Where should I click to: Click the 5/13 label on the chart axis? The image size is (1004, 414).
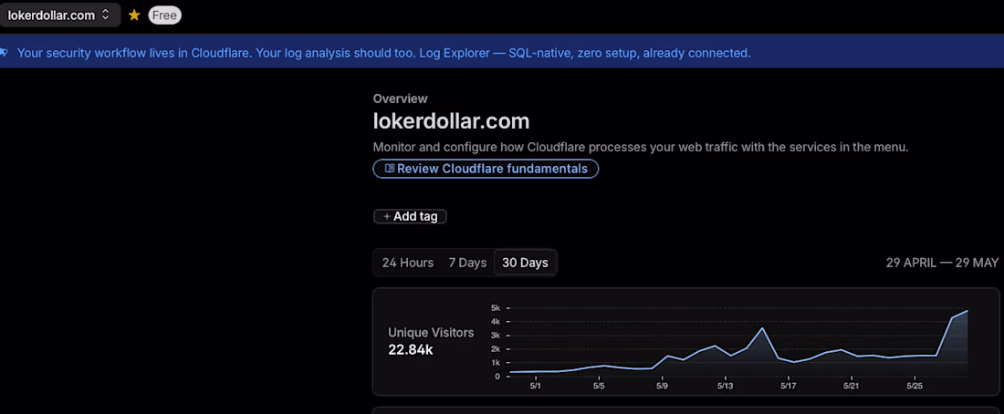click(x=725, y=387)
